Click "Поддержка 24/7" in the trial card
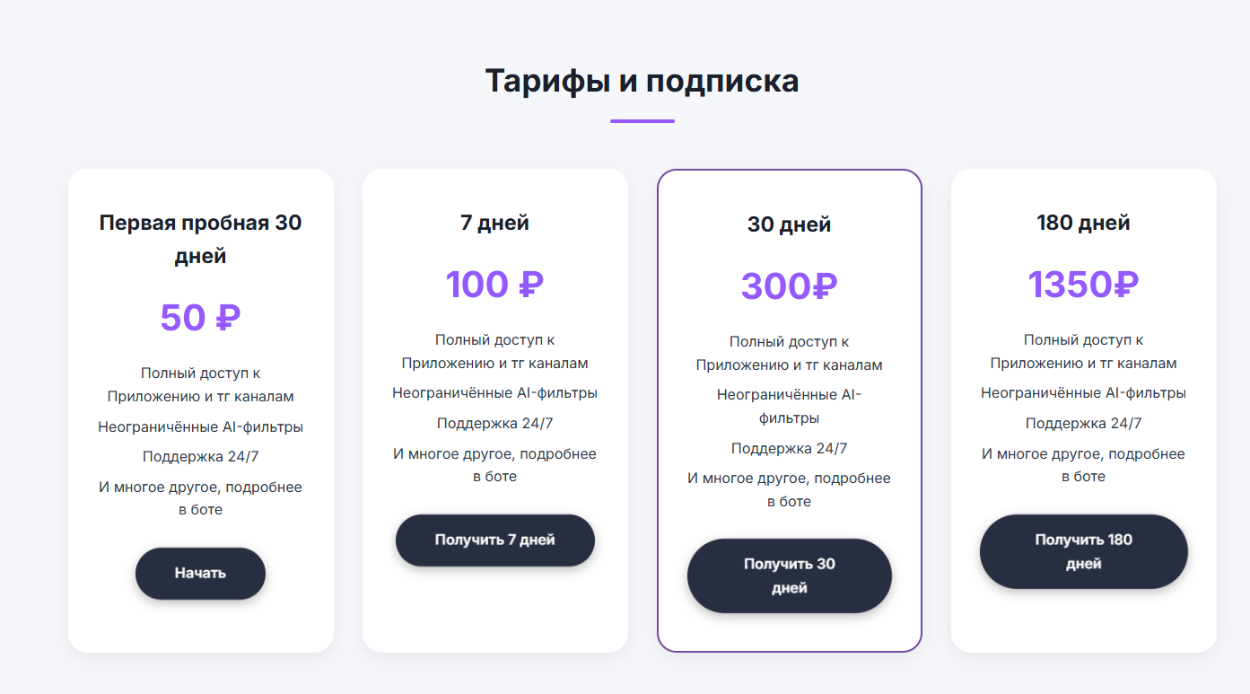Image resolution: width=1250 pixels, height=694 pixels. click(200, 457)
